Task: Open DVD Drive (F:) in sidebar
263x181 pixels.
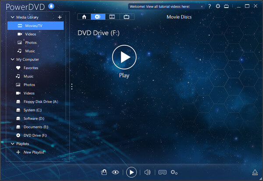Action: click(36, 135)
